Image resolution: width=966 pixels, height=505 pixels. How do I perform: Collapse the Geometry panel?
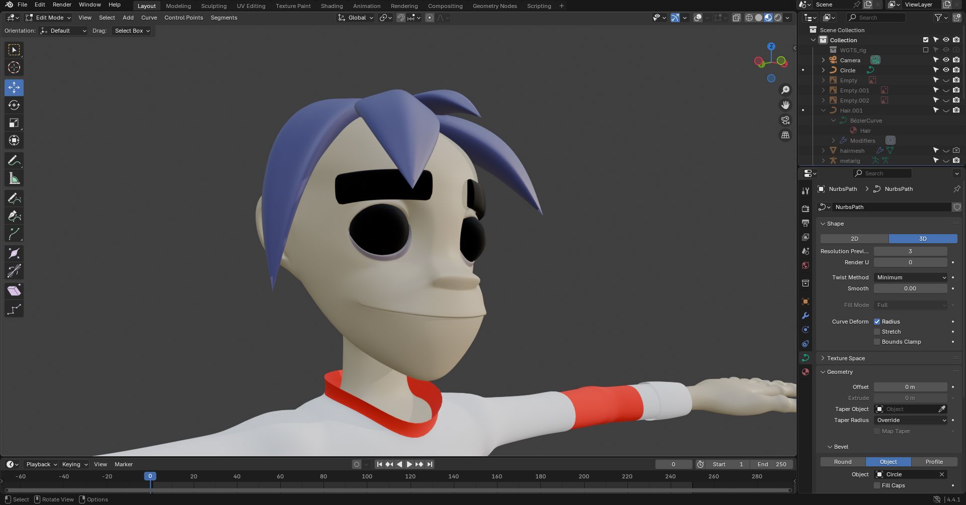pos(839,372)
